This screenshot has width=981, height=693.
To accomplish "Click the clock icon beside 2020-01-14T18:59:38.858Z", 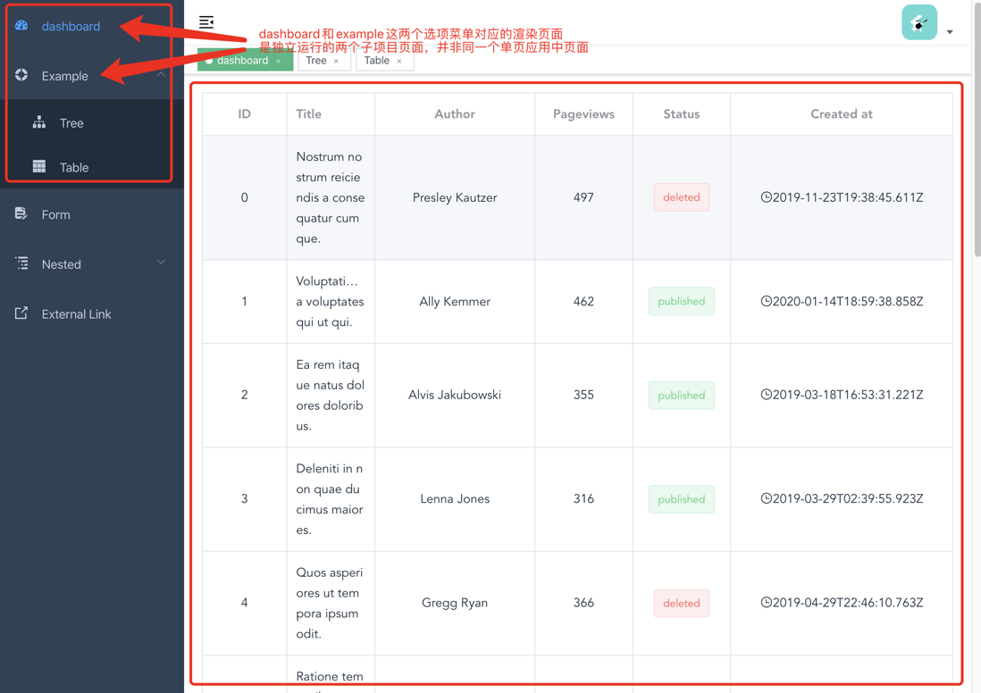I will pyautogui.click(x=766, y=301).
